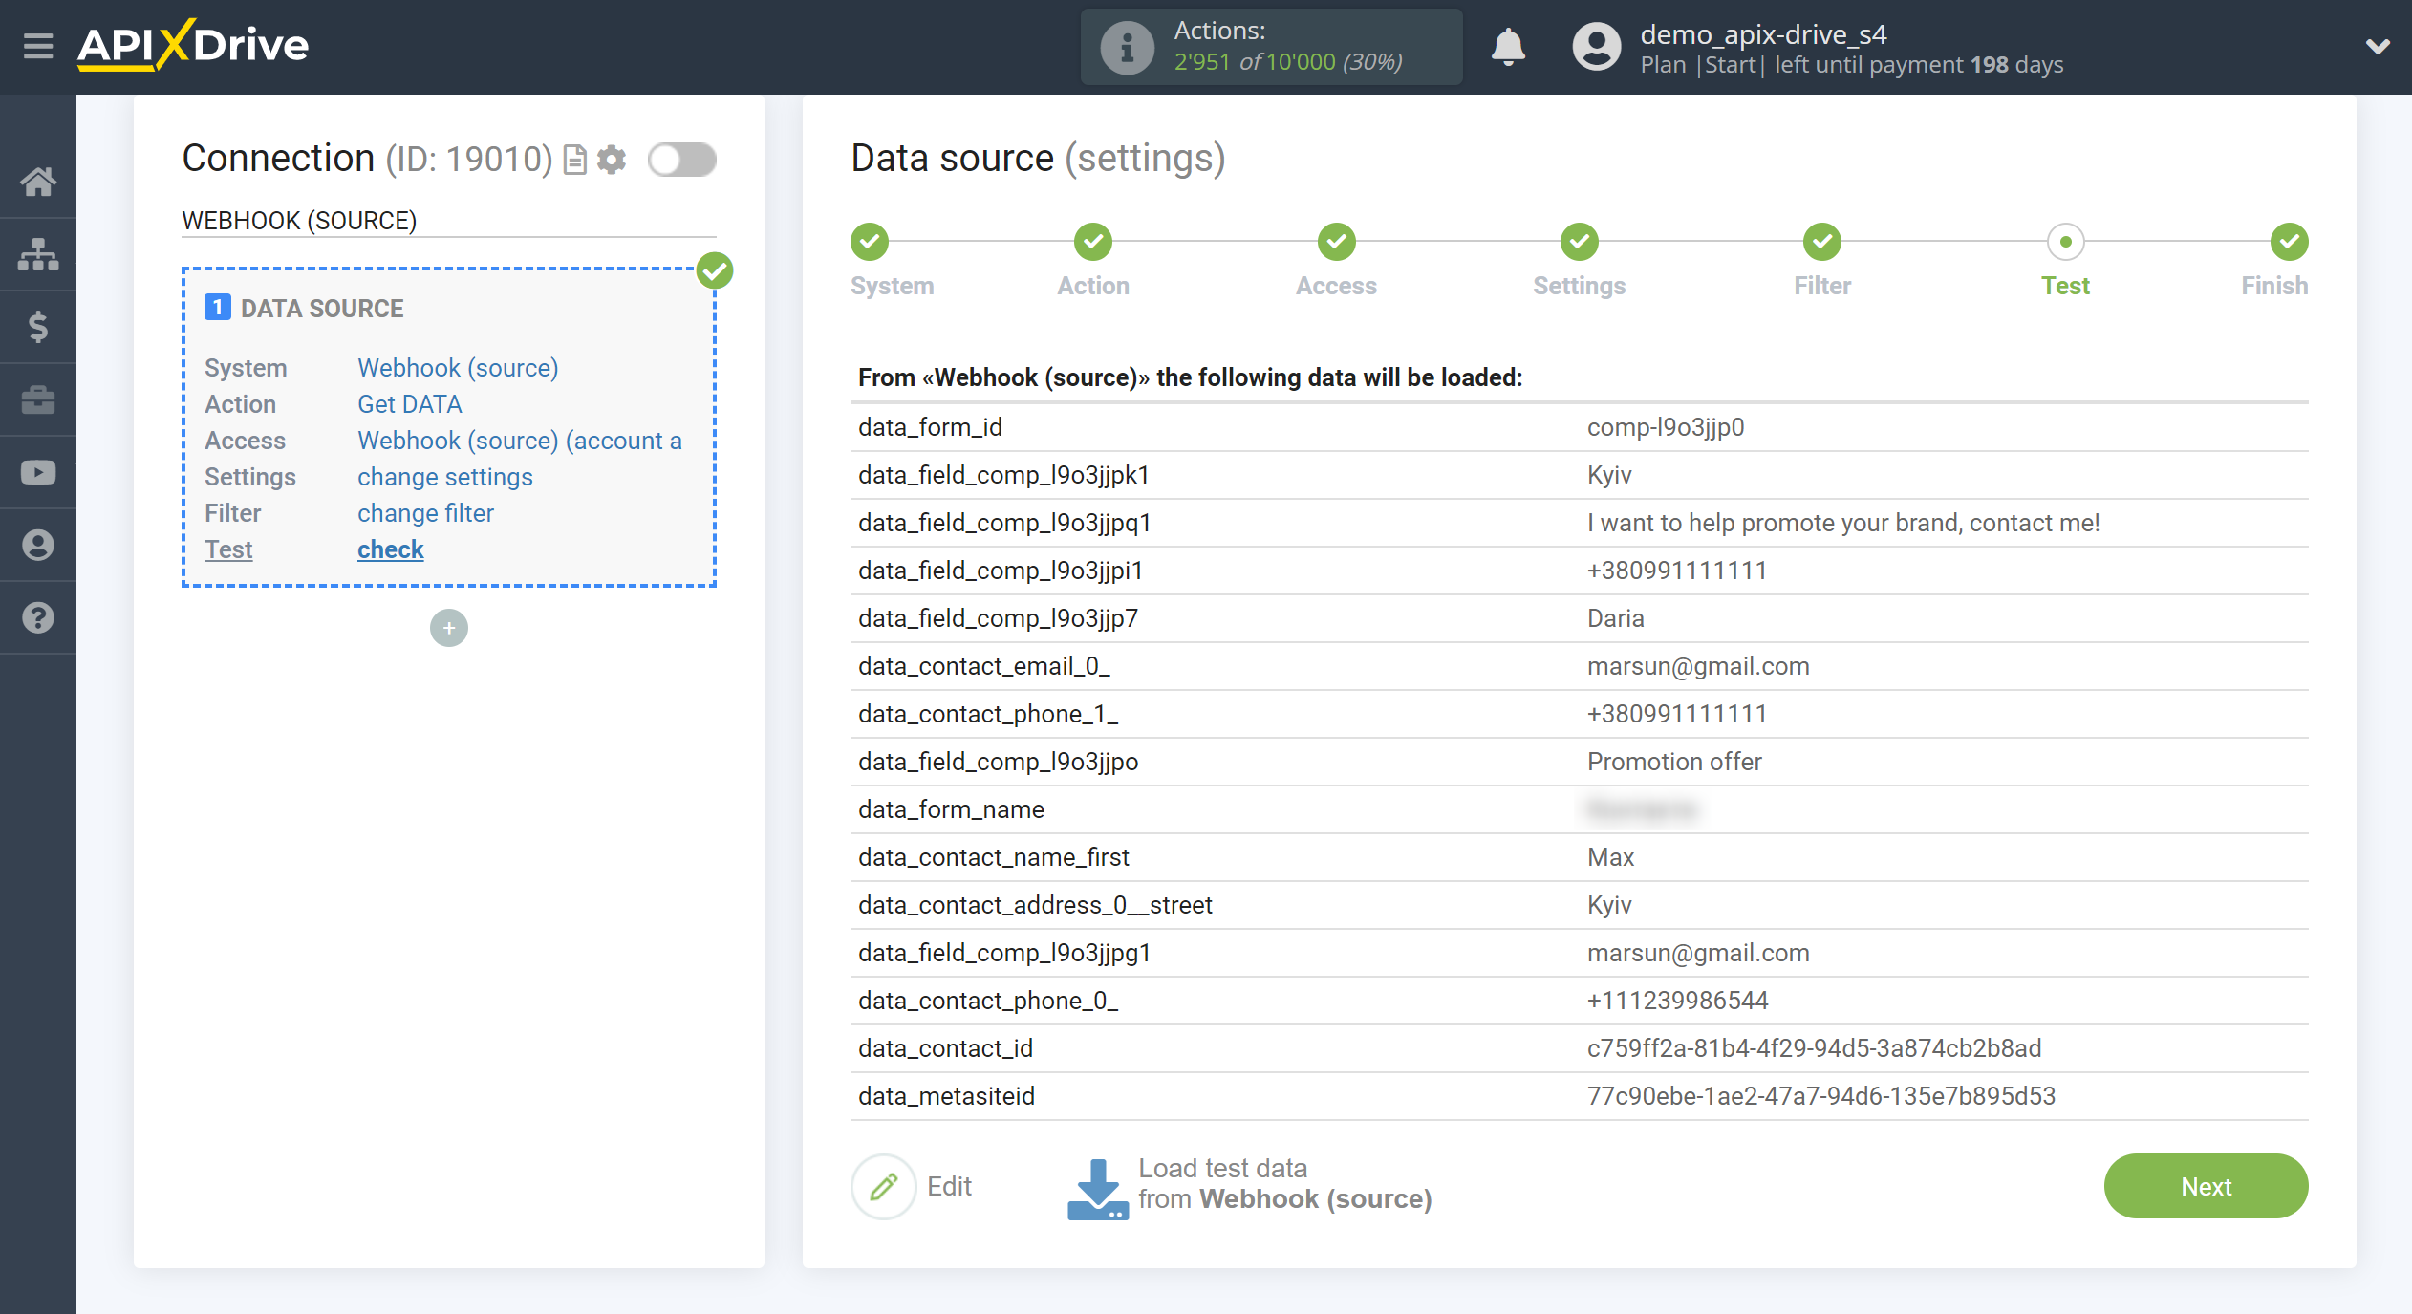Select the promote your brand message text

[x=1843, y=523]
